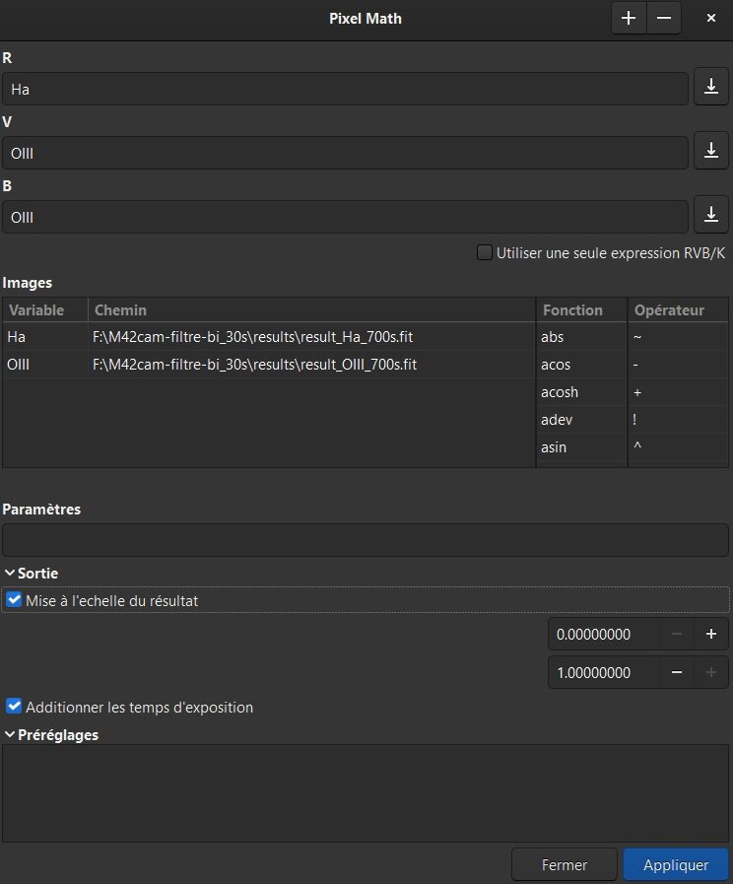The height and width of the screenshot is (884, 733).
Task: Click the plus icon in title bar
Action: coord(629,18)
